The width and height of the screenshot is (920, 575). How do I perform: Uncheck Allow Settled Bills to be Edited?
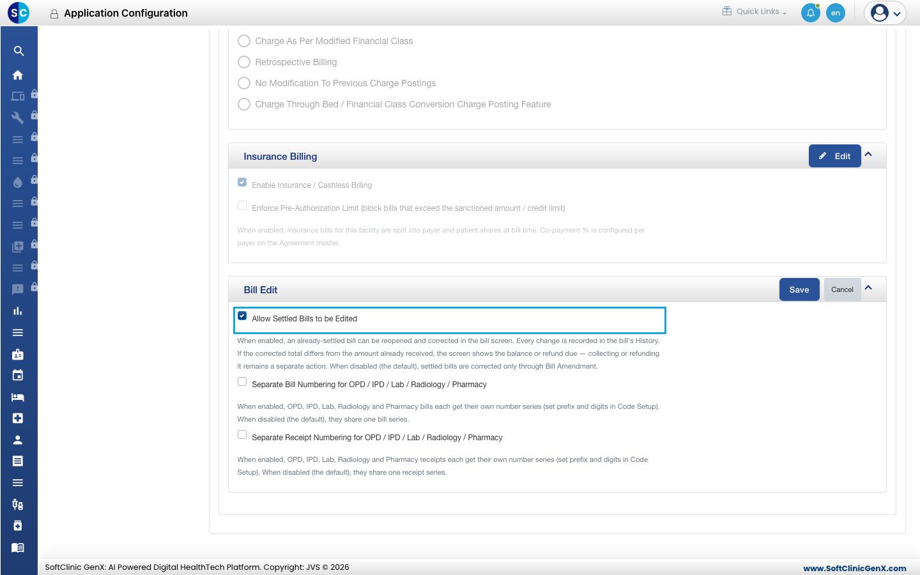point(242,316)
